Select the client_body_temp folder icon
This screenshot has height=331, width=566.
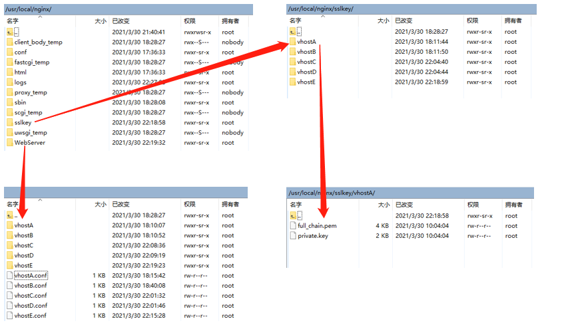tap(10, 42)
